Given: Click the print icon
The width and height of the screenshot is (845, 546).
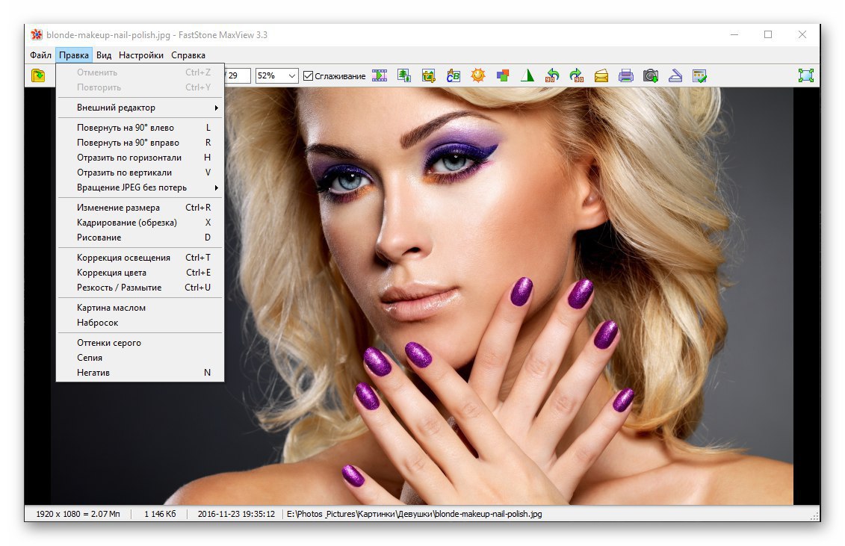Looking at the screenshot, I should [625, 76].
